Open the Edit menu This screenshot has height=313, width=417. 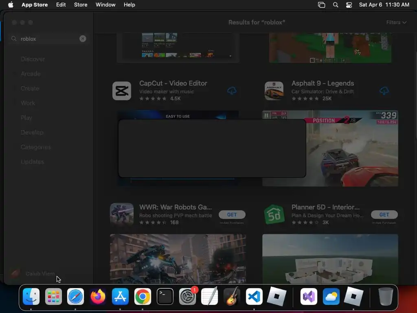pos(61,5)
